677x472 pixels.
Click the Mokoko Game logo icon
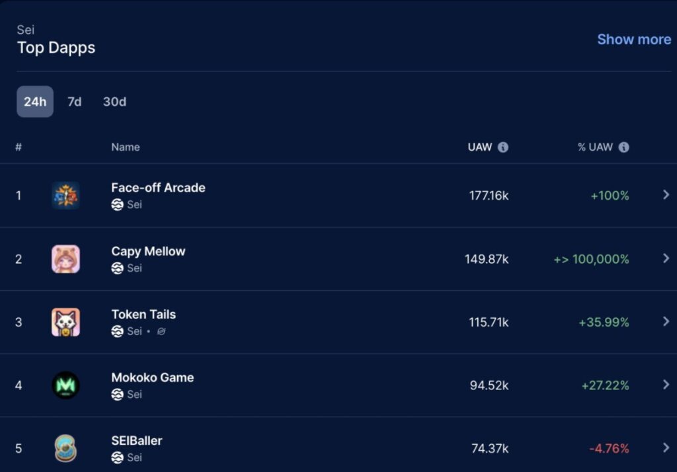click(65, 385)
